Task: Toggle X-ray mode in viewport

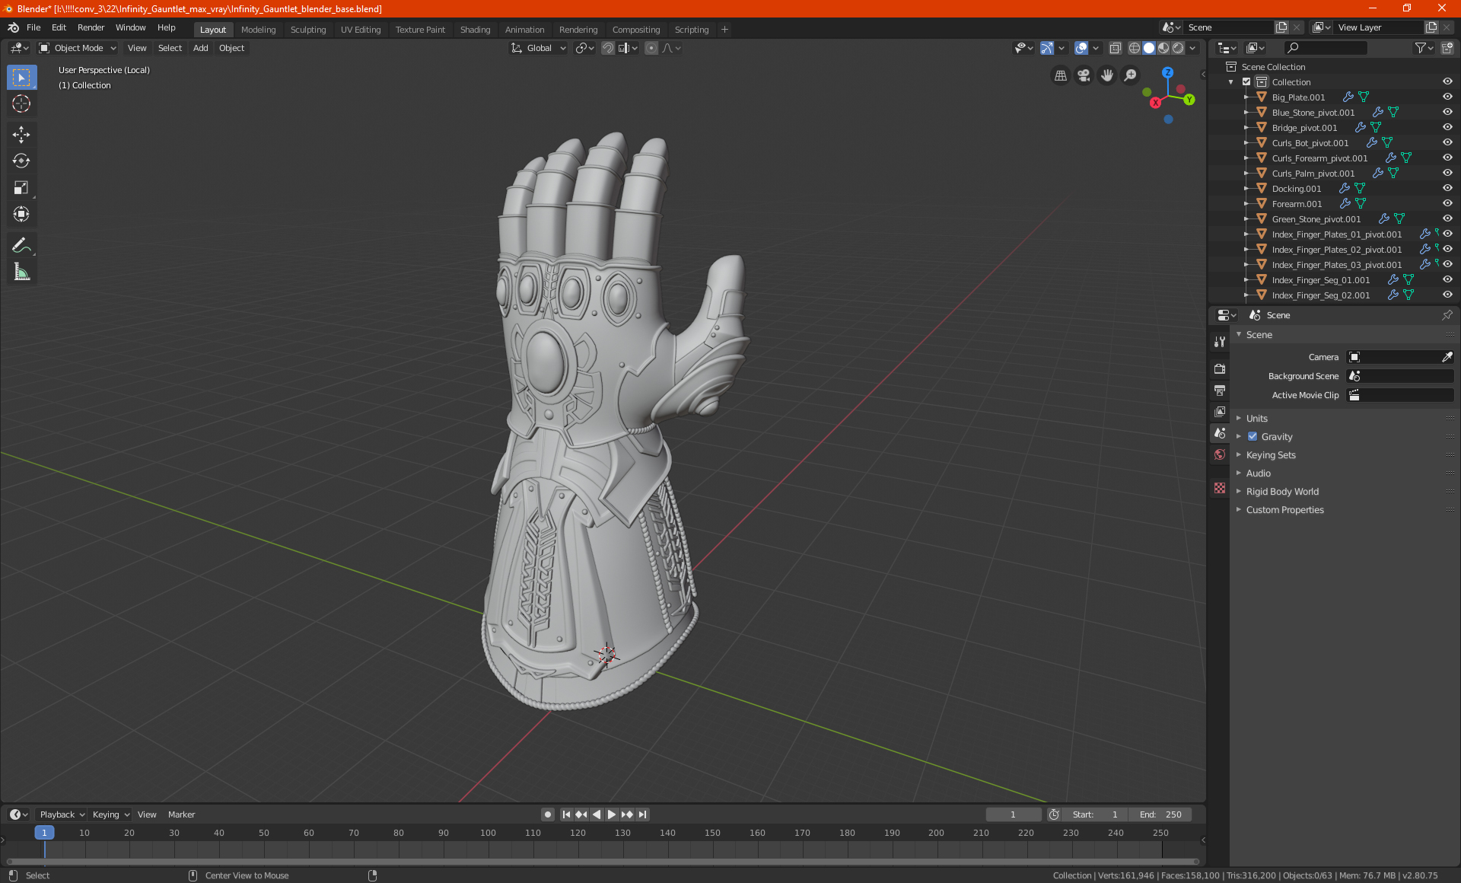Action: pyautogui.click(x=1115, y=48)
